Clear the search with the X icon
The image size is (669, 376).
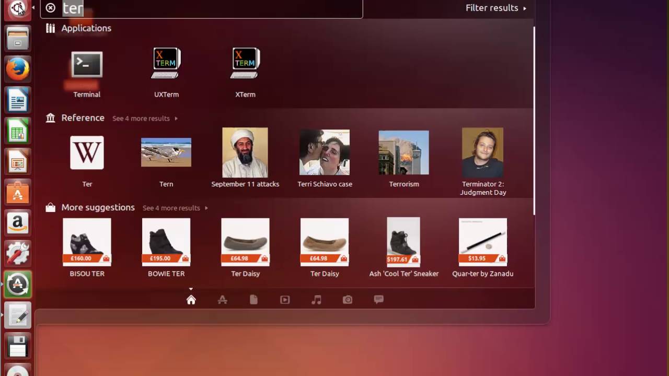[50, 8]
